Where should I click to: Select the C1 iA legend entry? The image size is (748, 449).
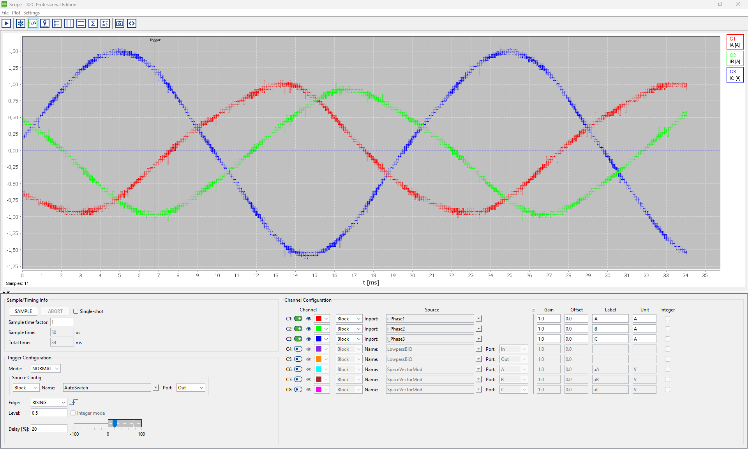point(735,42)
